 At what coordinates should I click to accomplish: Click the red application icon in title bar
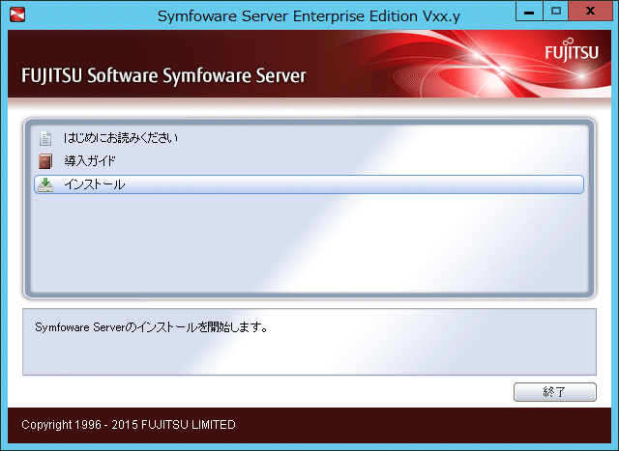tap(17, 14)
